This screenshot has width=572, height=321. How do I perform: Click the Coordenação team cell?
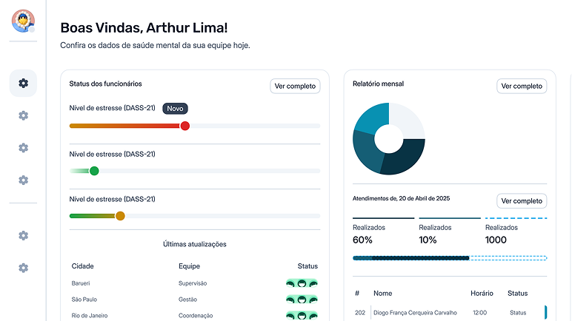click(x=196, y=316)
